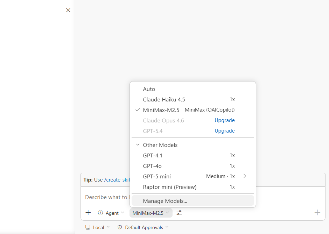
Task: Click the plus icon at right of the input
Action: pos(317,212)
